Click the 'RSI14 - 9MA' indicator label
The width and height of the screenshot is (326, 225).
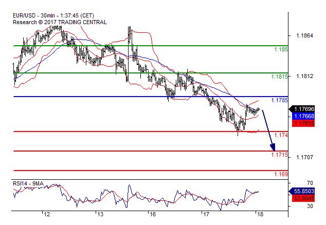pyautogui.click(x=28, y=183)
